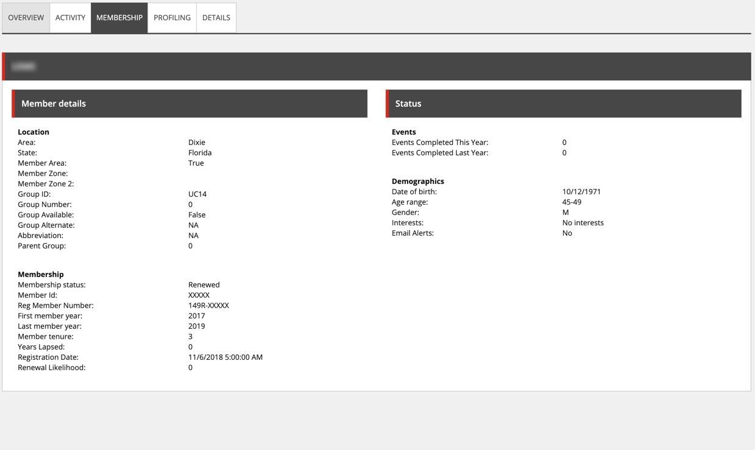Viewport: 755px width, 450px height.
Task: Open the DETAILS tab
Action: click(x=216, y=17)
